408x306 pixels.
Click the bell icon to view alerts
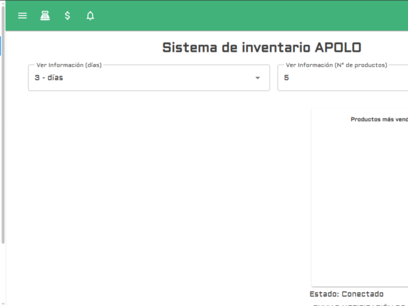(90, 15)
